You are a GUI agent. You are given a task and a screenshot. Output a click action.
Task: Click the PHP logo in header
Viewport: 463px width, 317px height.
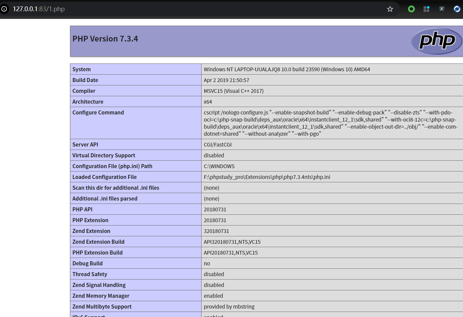[437, 41]
